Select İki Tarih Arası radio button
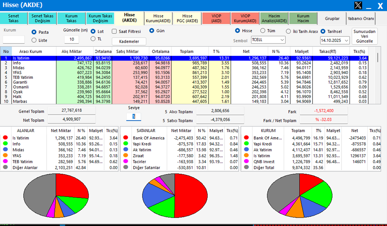 click(289, 31)
